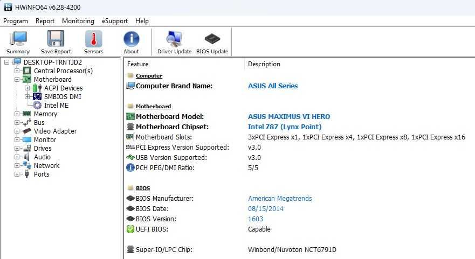The height and width of the screenshot is (259, 475).
Task: Expand the Central Processor(s) node
Action: 17,71
